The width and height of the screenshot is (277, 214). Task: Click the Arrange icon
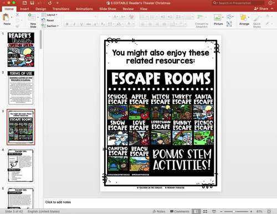coord(243,18)
